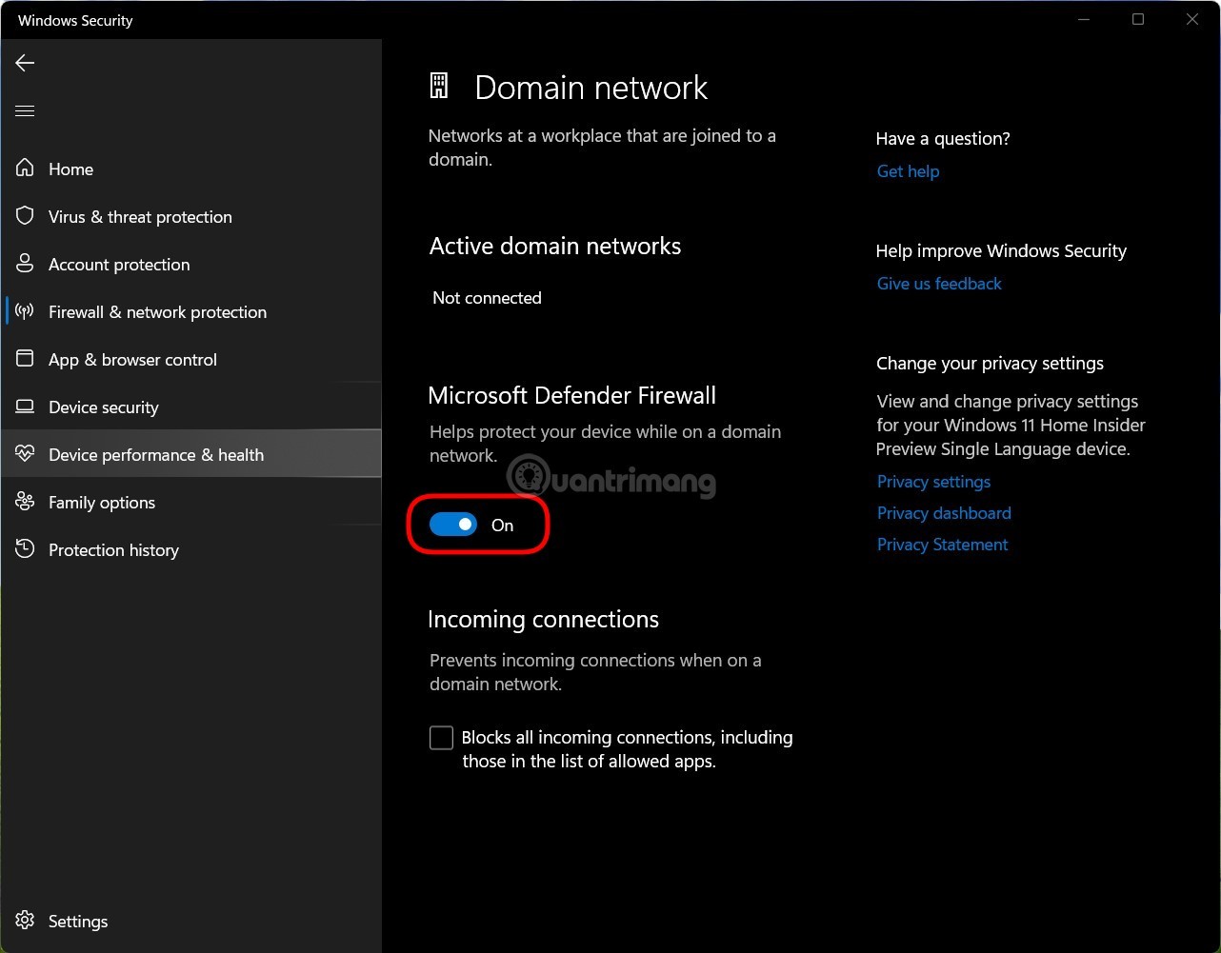Click the Family options people icon
Viewport: 1221px width, 953px height.
tap(25, 502)
